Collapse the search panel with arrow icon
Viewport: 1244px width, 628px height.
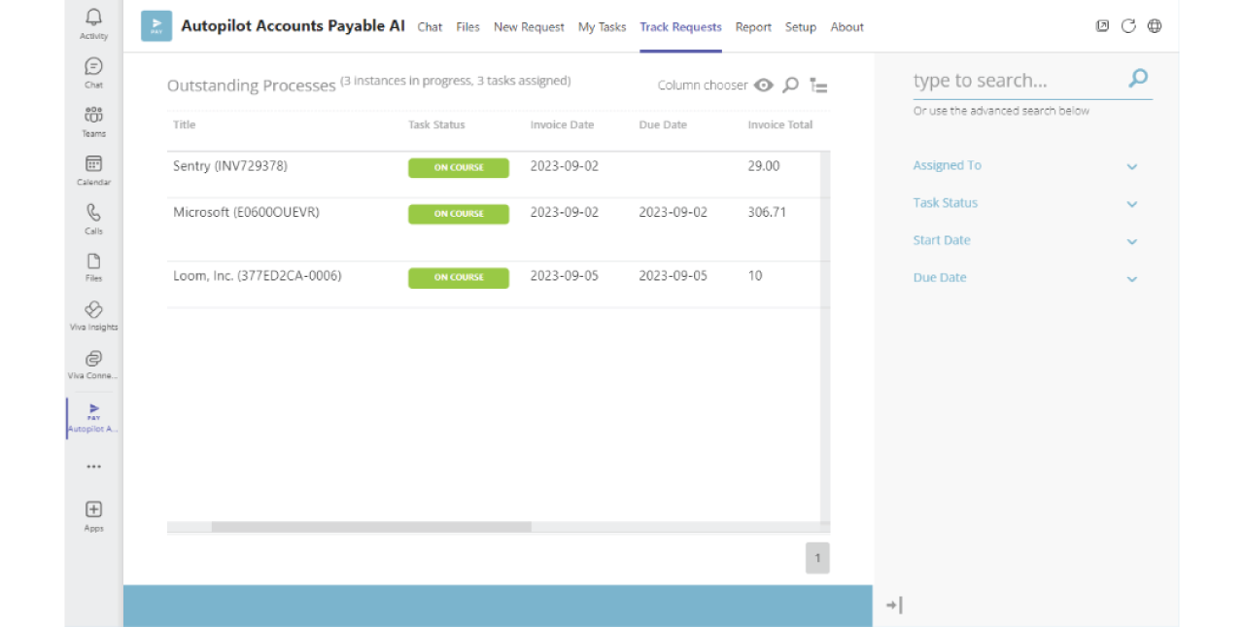pos(894,606)
